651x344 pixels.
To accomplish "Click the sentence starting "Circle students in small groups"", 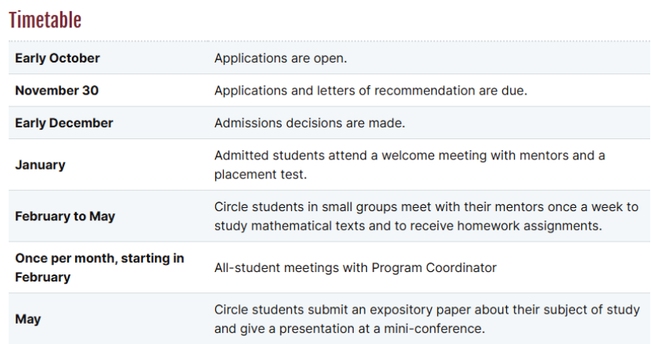I will pos(426,207).
